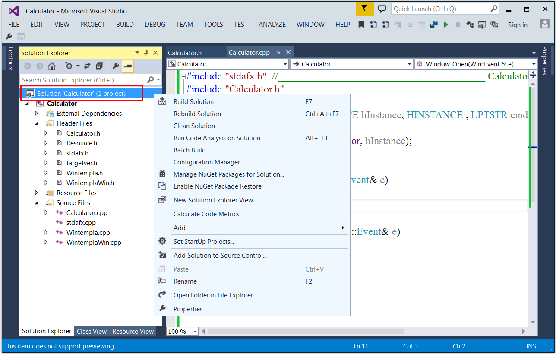Screen dimensions: 556x354
Task: Open the Toolbox side panel
Action: pos(10,58)
